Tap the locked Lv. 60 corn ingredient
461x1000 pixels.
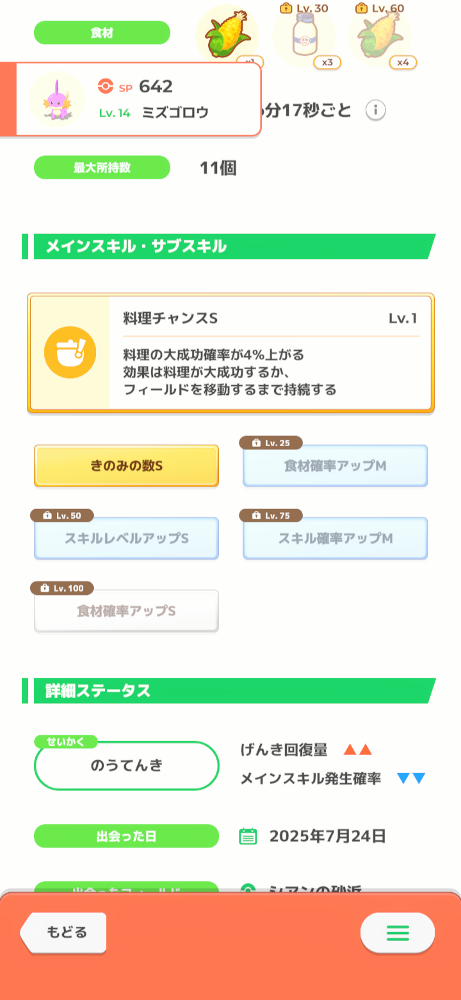[379, 35]
